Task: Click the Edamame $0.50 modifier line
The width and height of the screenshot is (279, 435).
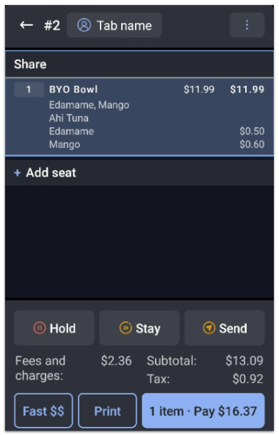Action: pyautogui.click(x=156, y=132)
